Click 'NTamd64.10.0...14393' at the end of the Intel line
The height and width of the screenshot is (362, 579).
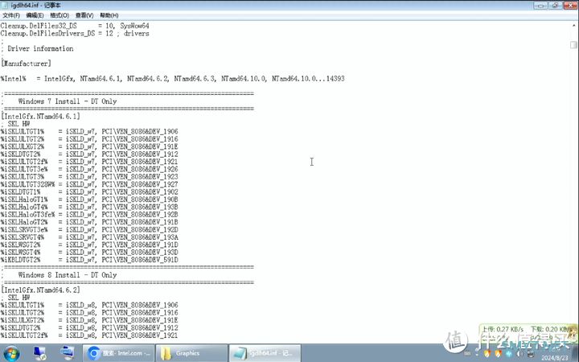[x=308, y=79]
